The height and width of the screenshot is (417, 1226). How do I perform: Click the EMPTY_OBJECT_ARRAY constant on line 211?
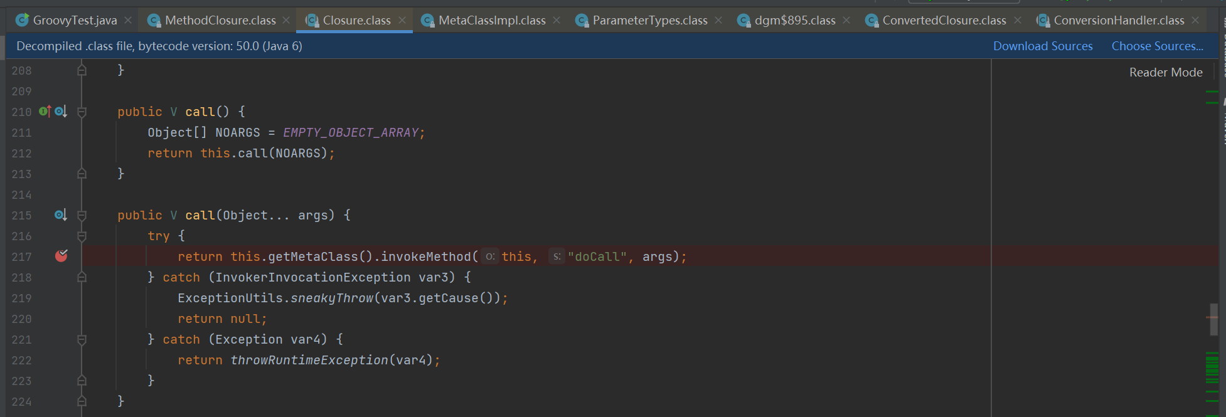pos(351,132)
